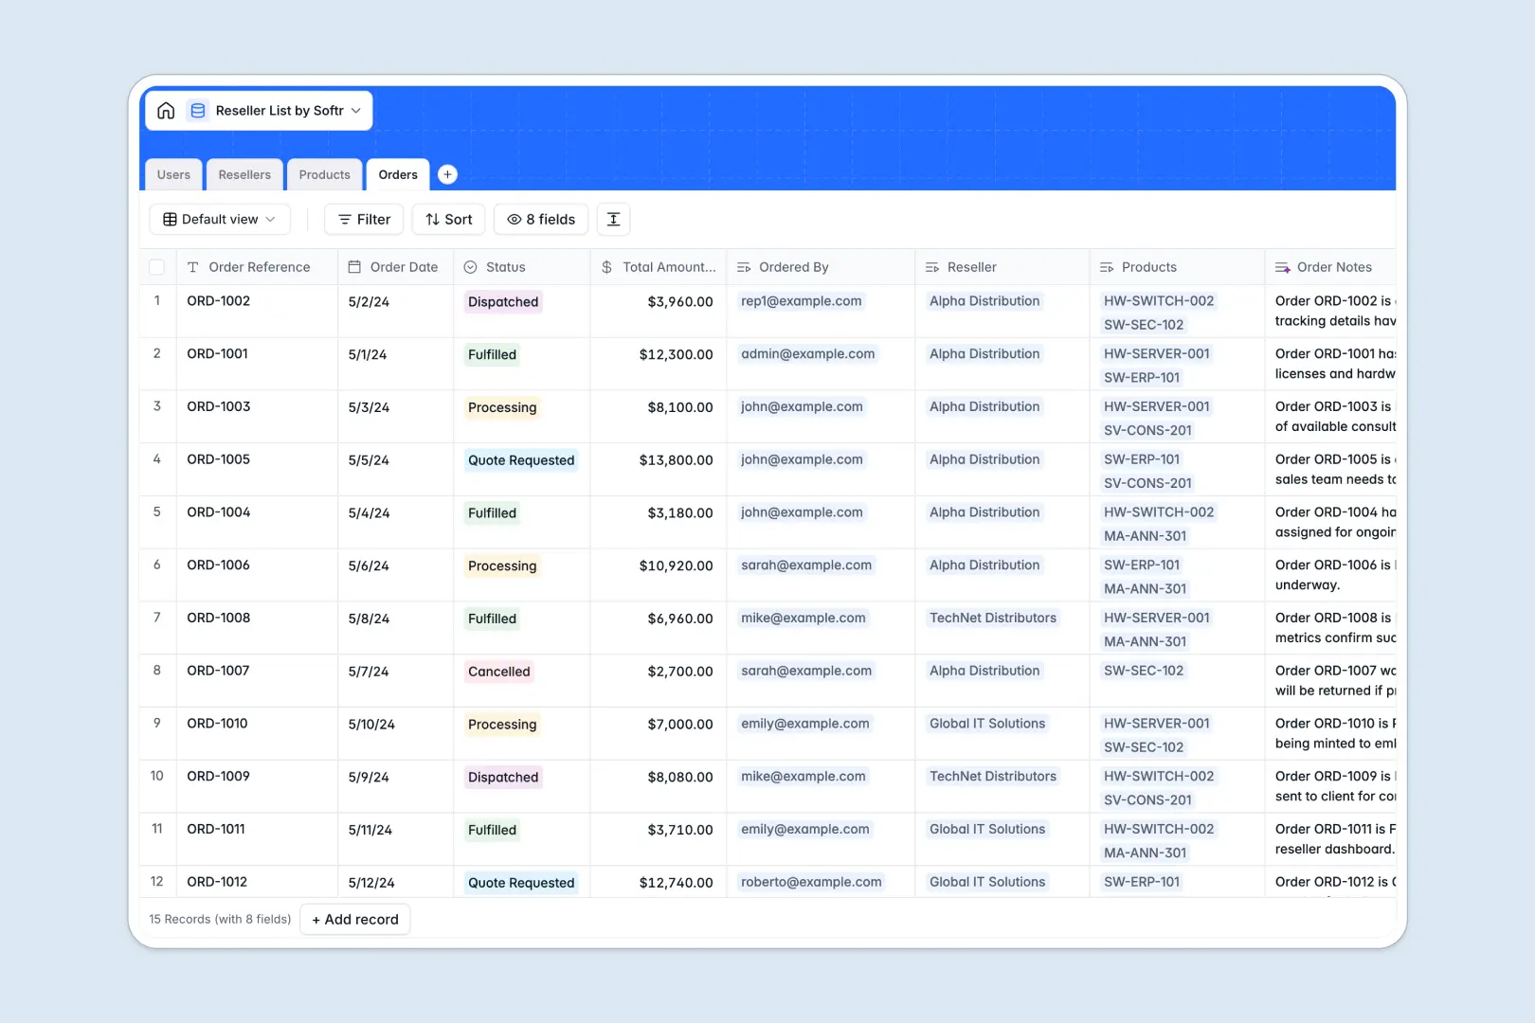This screenshot has height=1023, width=1535.
Task: Click the eye icon on the 8 fields button
Action: [513, 219]
